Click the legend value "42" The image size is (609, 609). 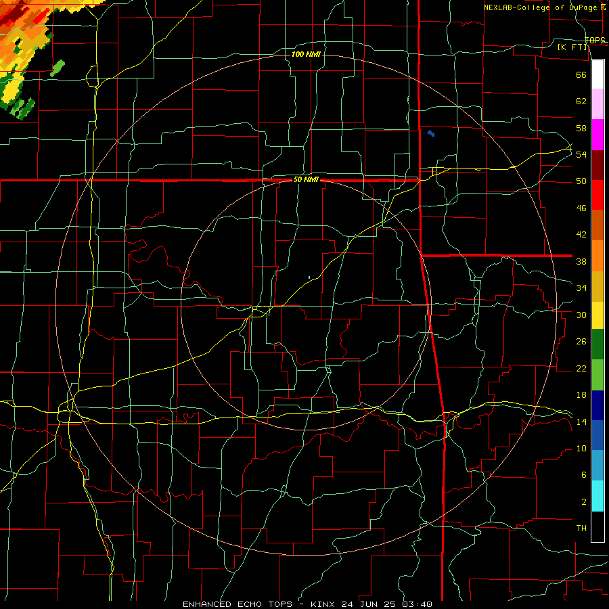pos(581,235)
